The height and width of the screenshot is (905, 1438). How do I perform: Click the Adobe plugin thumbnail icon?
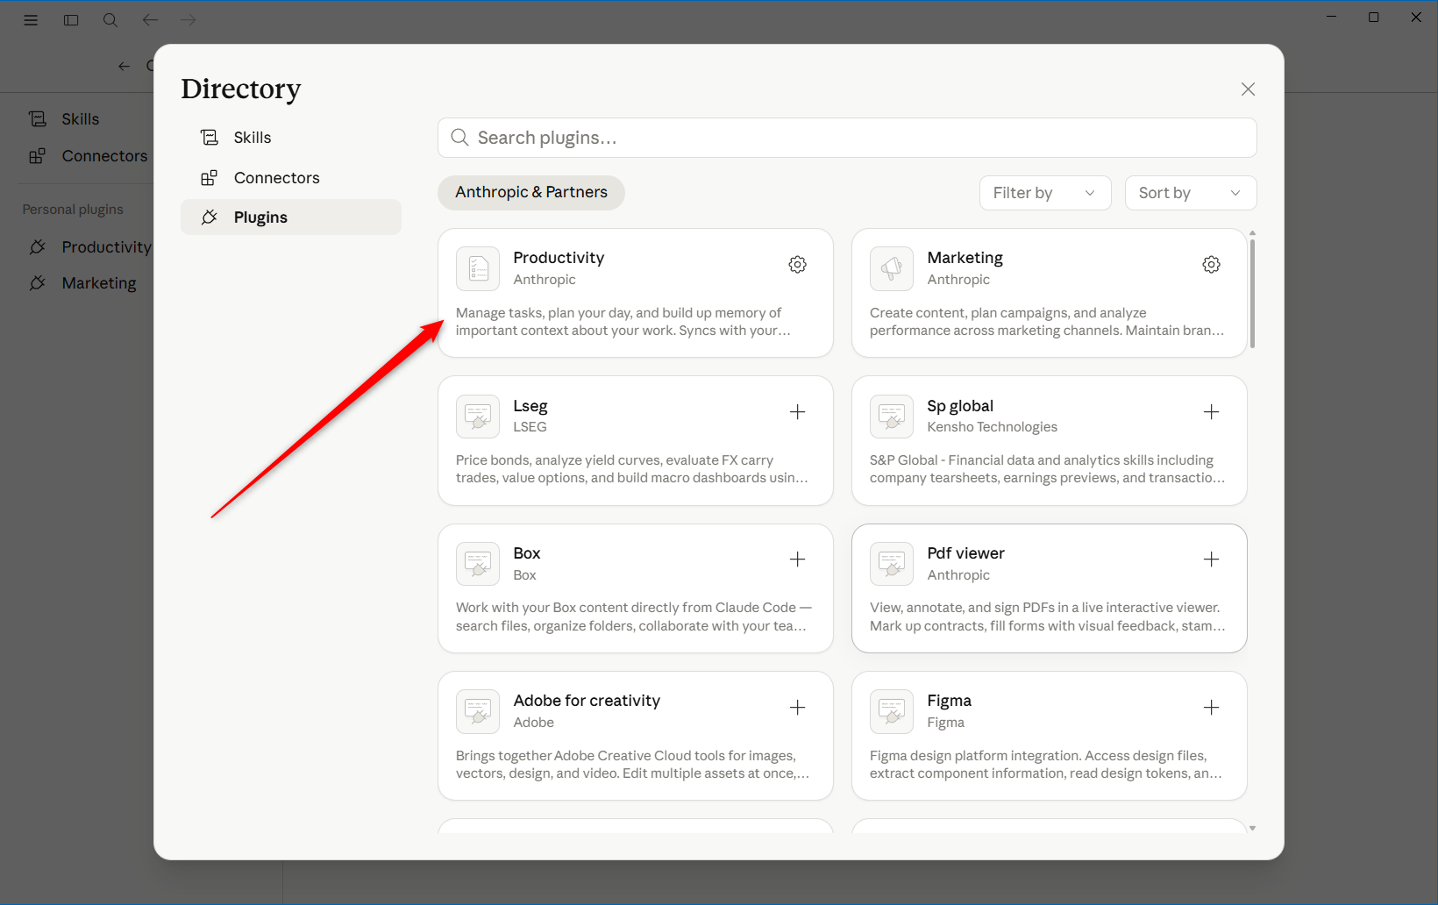478,711
